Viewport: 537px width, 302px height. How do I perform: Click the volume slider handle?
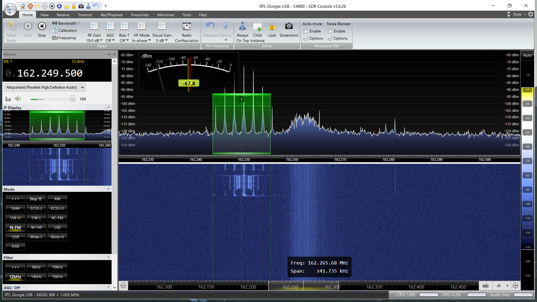[x=73, y=99]
